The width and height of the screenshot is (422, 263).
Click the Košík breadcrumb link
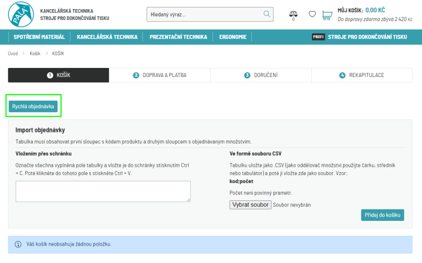click(35, 54)
